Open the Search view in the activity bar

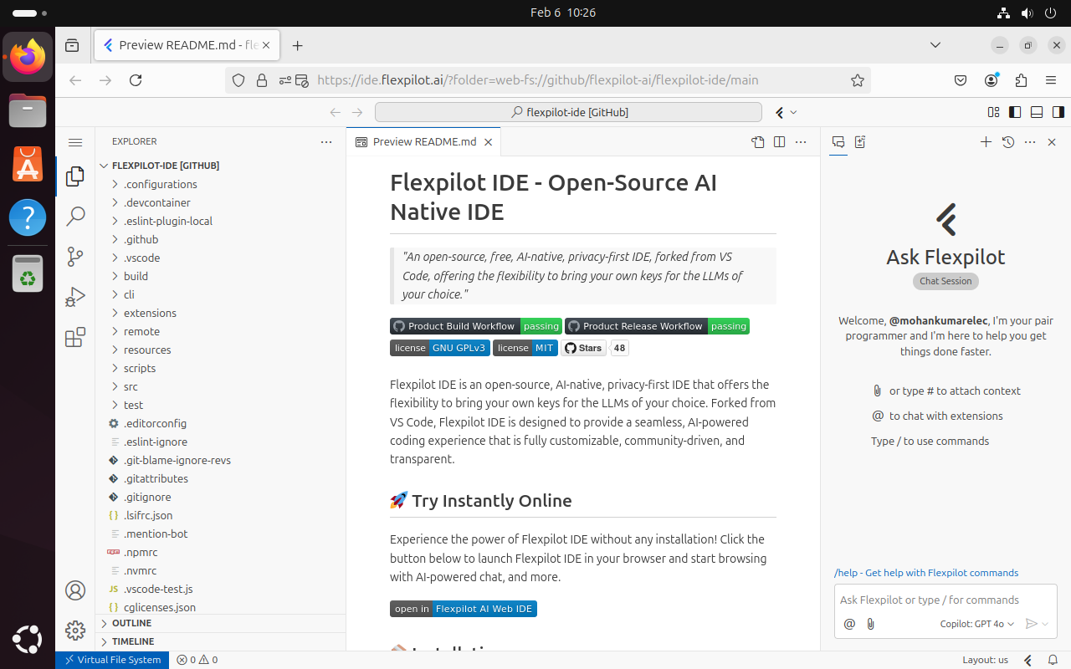click(x=75, y=216)
